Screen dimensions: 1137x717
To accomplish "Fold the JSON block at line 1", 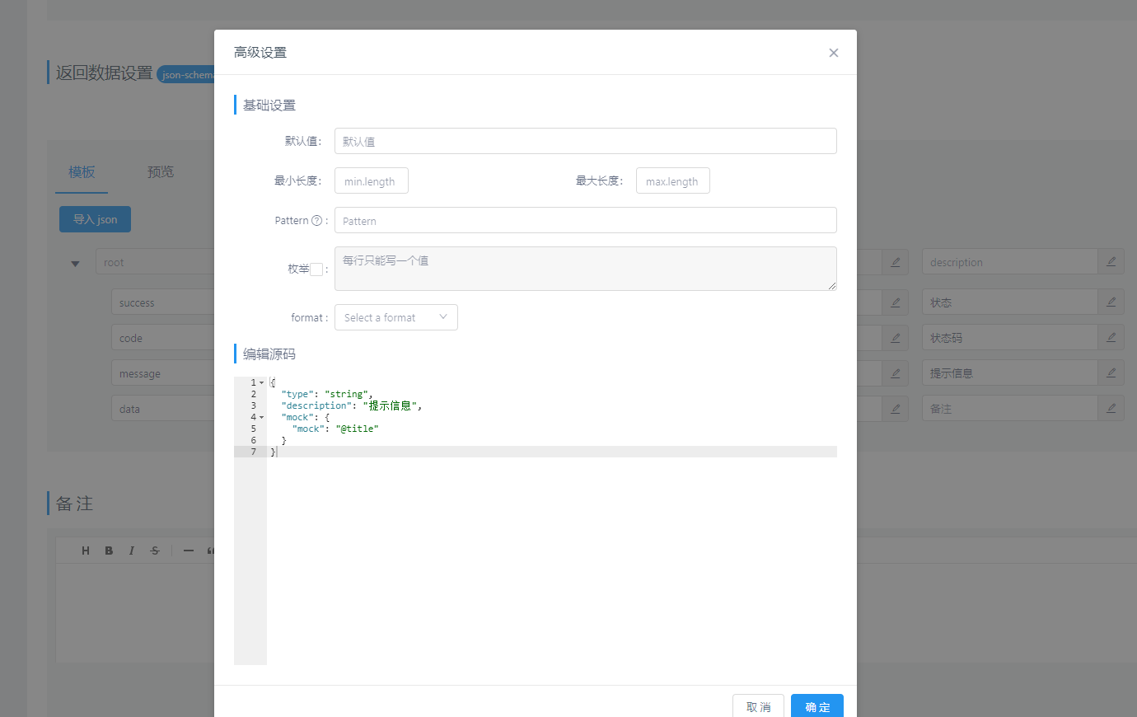I will tap(261, 382).
